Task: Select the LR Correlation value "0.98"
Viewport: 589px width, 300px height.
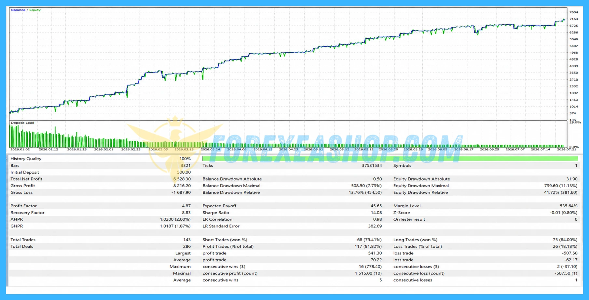Action: pyautogui.click(x=377, y=219)
